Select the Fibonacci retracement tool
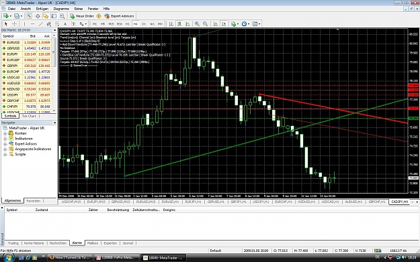 click(57, 24)
